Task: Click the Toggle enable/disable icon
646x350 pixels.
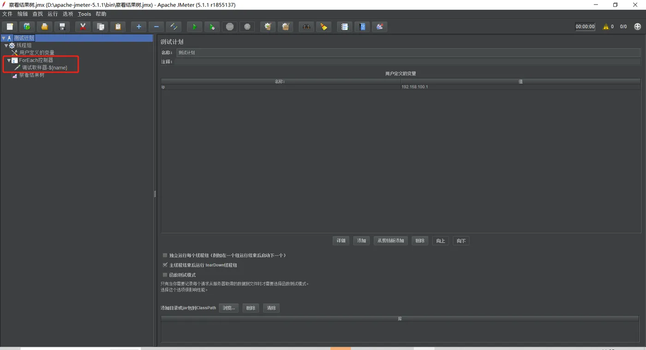Action: 173,27
